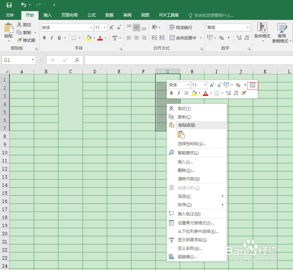Open the File (文件) tab
293x270 pixels.
click(10, 15)
